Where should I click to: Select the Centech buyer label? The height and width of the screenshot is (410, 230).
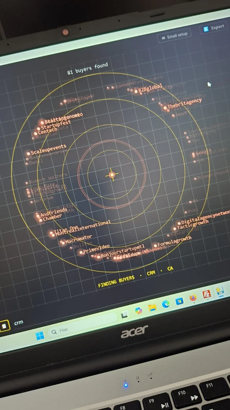48,131
